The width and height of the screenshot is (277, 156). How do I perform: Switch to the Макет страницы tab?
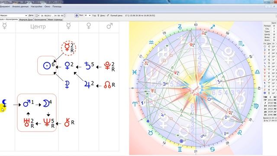coord(55,19)
